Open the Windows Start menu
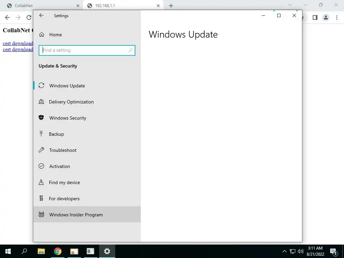This screenshot has width=344, height=258. (x=8, y=251)
